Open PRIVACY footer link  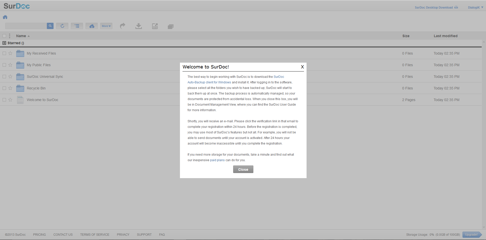coord(123,235)
